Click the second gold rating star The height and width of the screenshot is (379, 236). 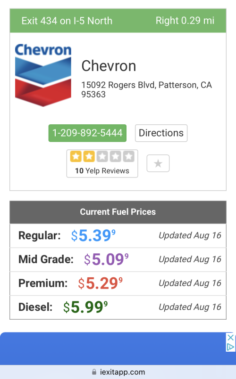89,156
